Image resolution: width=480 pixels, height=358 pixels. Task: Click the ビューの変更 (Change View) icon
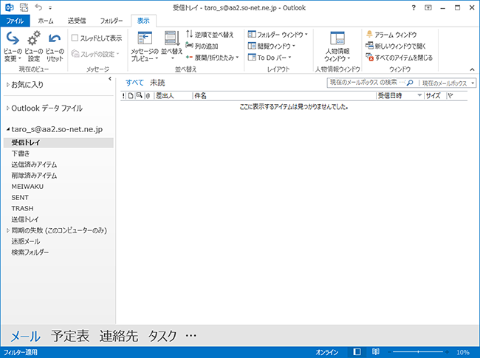click(13, 40)
